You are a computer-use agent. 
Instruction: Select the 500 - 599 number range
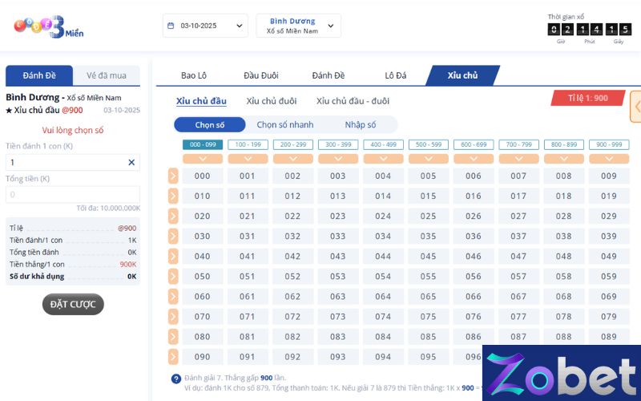coord(429,144)
